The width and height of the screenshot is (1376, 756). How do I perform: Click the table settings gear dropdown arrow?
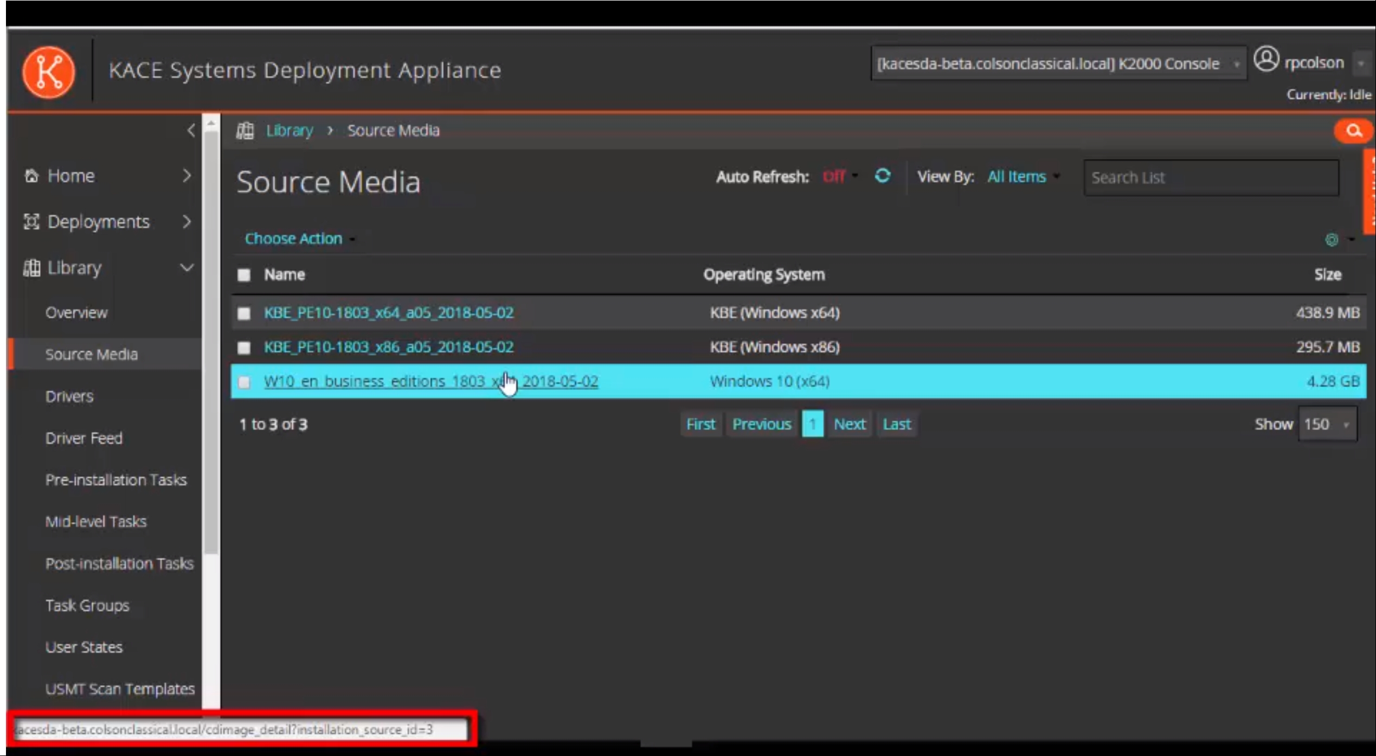[x=1351, y=239]
